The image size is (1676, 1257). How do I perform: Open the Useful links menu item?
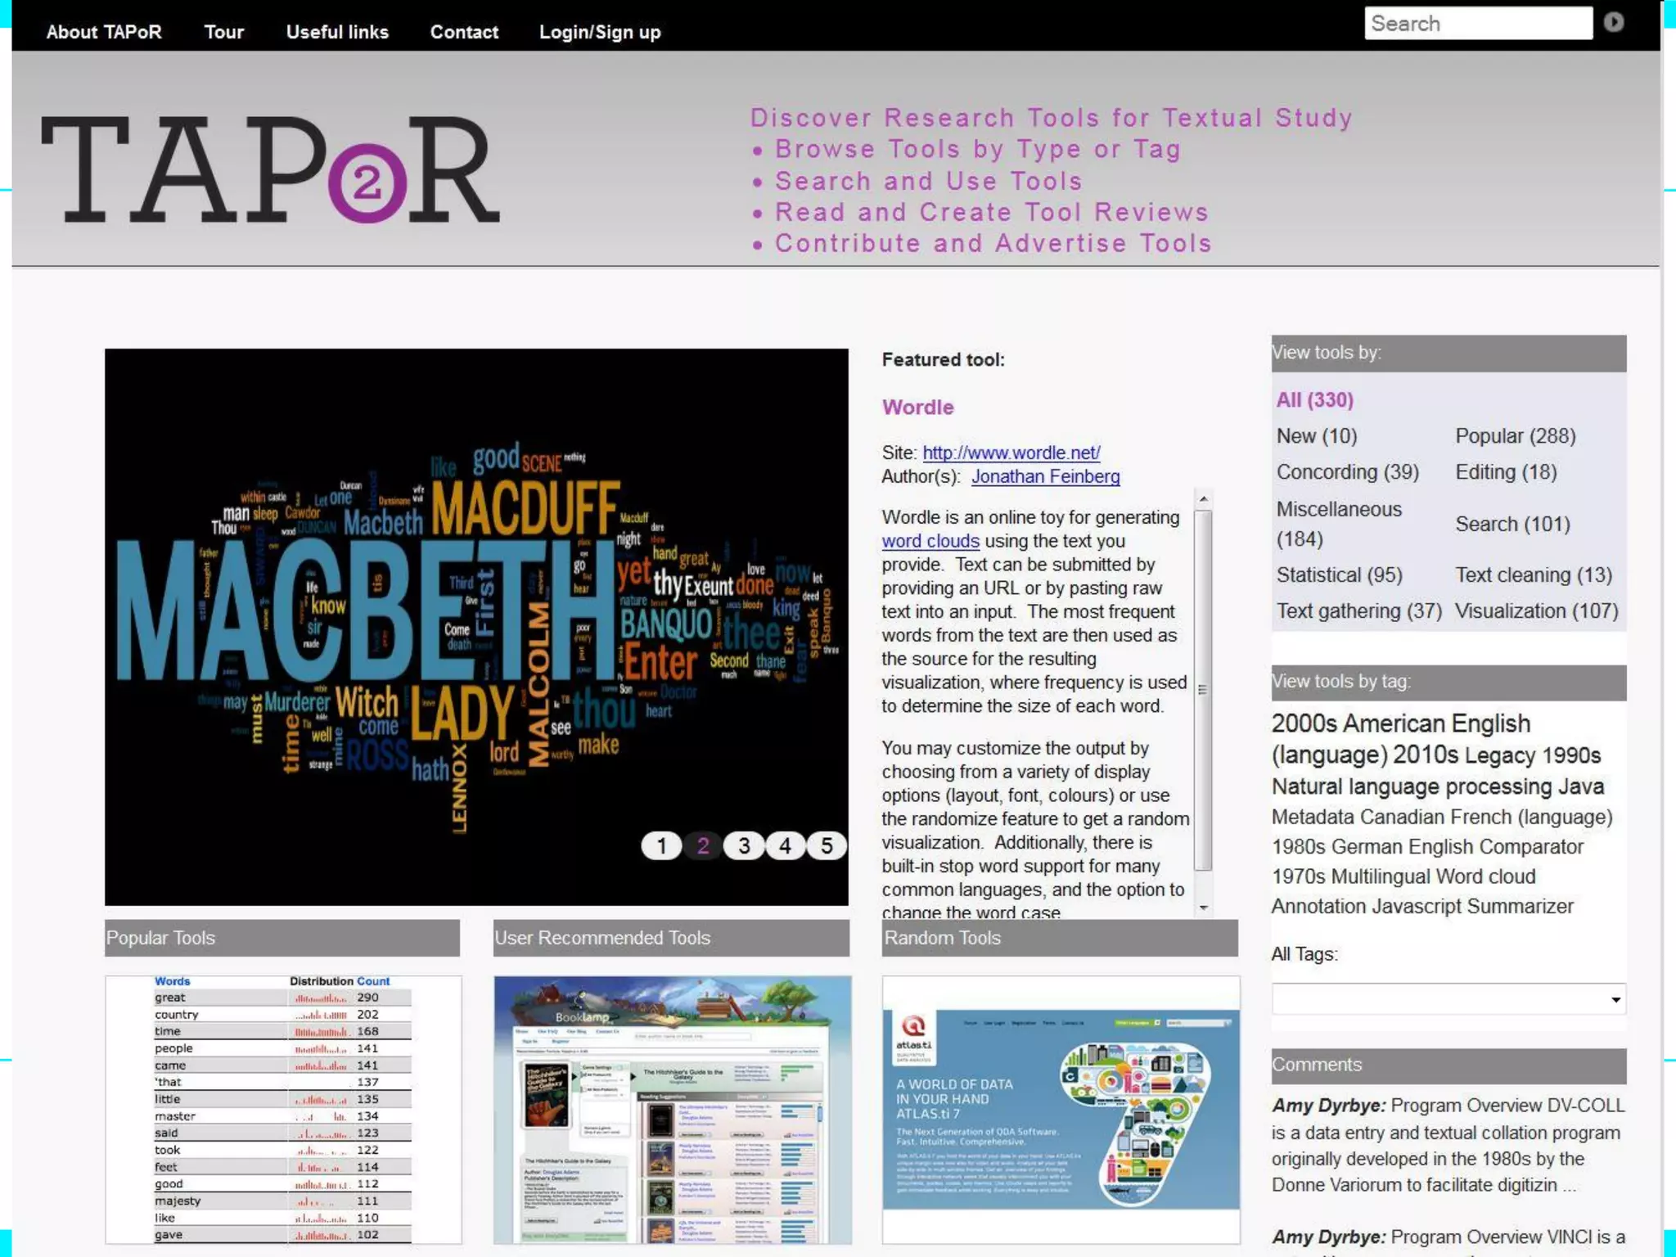337,32
